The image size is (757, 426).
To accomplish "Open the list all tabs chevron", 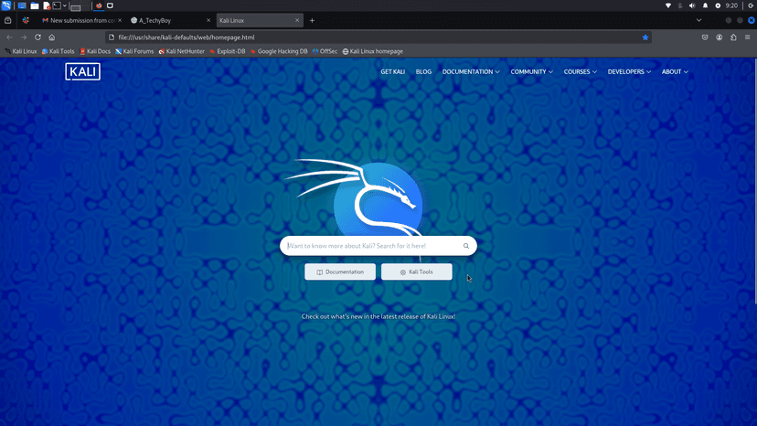I will 699,20.
